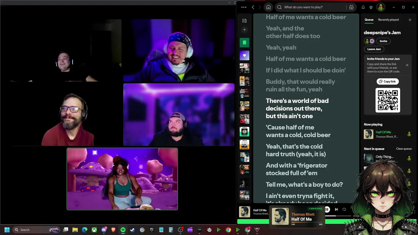Open the purple heart Liked Songs tile

coord(244,55)
